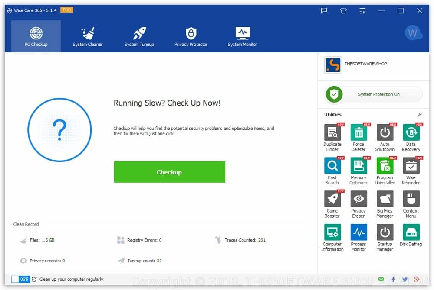Click the THESOFTWARE.SHOP logo thumbnail
Viewport: 434px width, 290px height.
pos(333,65)
